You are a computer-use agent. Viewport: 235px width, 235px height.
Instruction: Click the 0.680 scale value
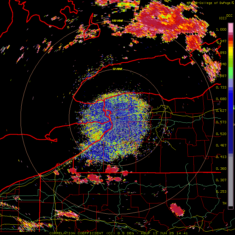pos(221,99)
